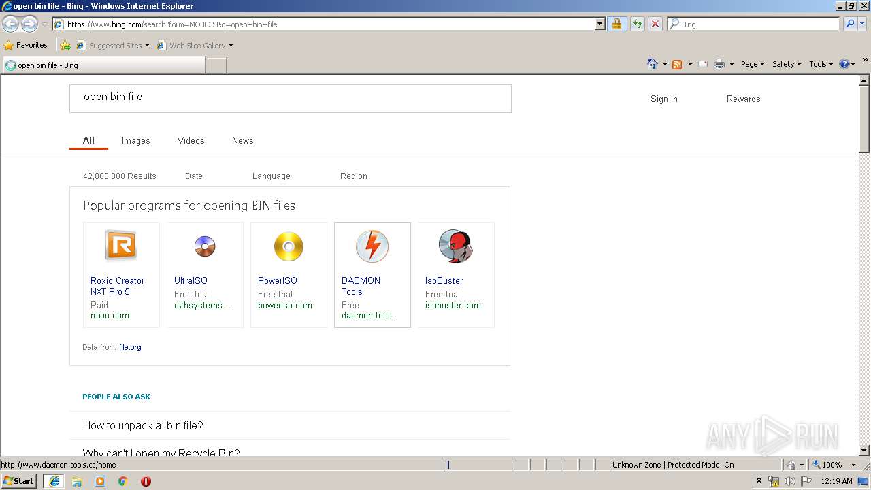Open the Help question mark icon
Image resolution: width=871 pixels, height=490 pixels.
point(844,64)
